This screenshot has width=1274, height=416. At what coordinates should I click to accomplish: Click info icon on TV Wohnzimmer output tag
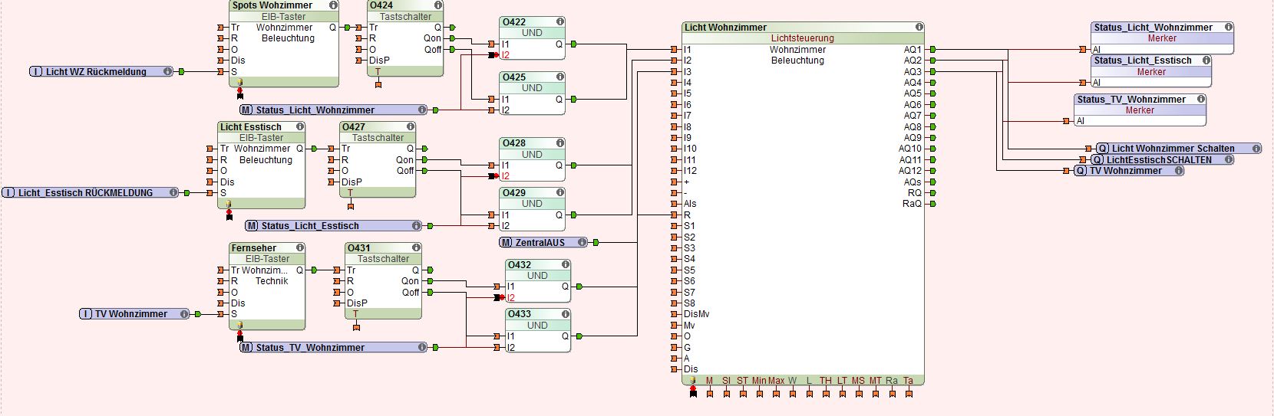[x=1179, y=171]
